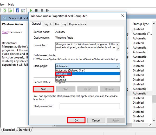Click the services list scroll-down arrow
The width and height of the screenshot is (156, 135).
pyautogui.click(x=154, y=121)
